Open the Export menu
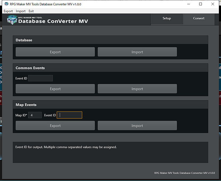The width and height of the screenshot is (221, 181). 8,11
